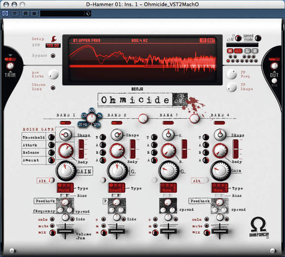Open the Band 4 distortion Type selector
Viewport: 285px width, 257px height.
point(219,188)
